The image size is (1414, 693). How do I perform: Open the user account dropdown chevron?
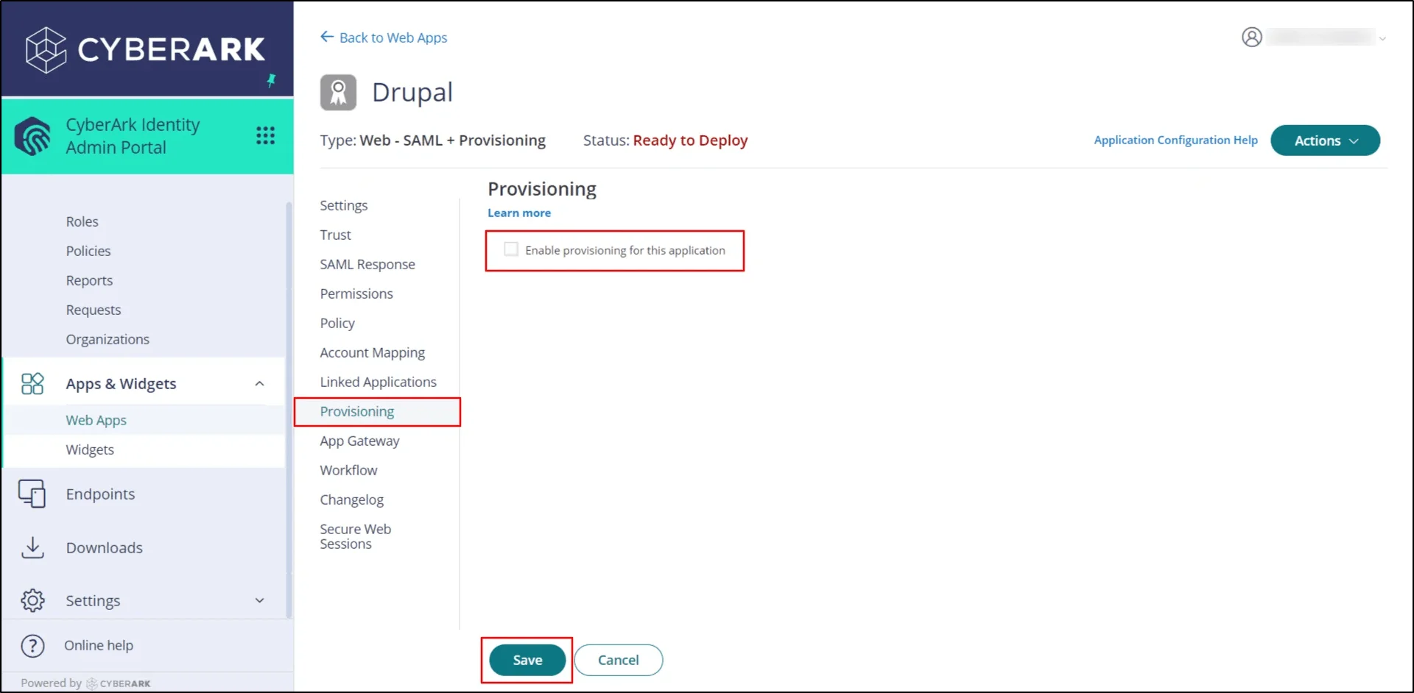(1382, 38)
